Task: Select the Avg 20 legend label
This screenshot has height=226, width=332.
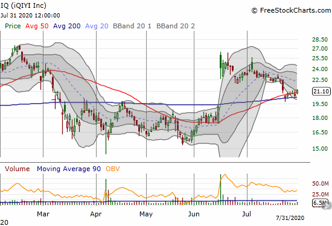Action: click(x=97, y=26)
